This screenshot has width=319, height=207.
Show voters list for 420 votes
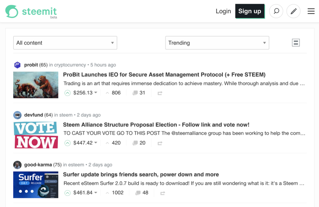(113, 143)
